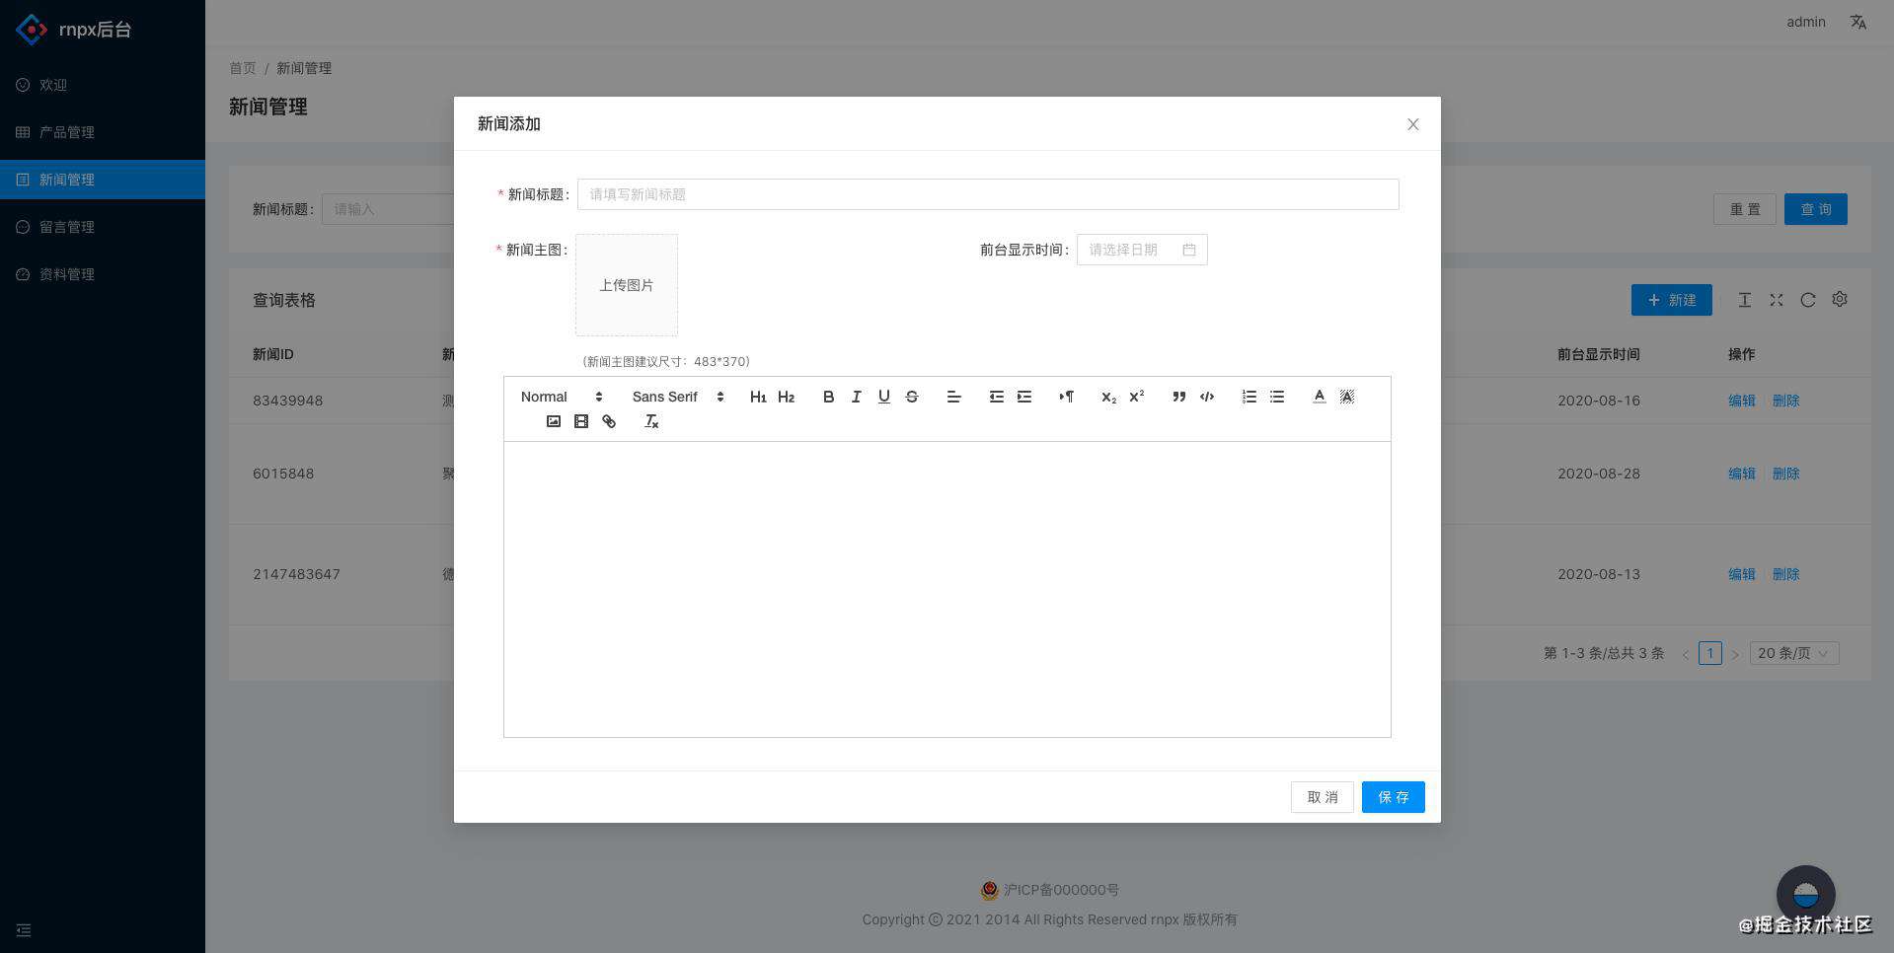
Task: Click the 2020-08-28 date cell
Action: pyautogui.click(x=1598, y=474)
